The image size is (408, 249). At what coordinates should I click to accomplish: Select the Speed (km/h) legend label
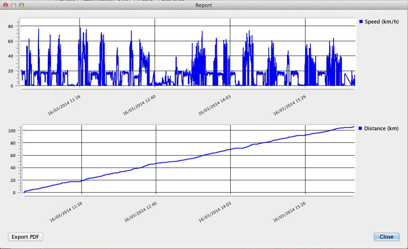tap(382, 22)
